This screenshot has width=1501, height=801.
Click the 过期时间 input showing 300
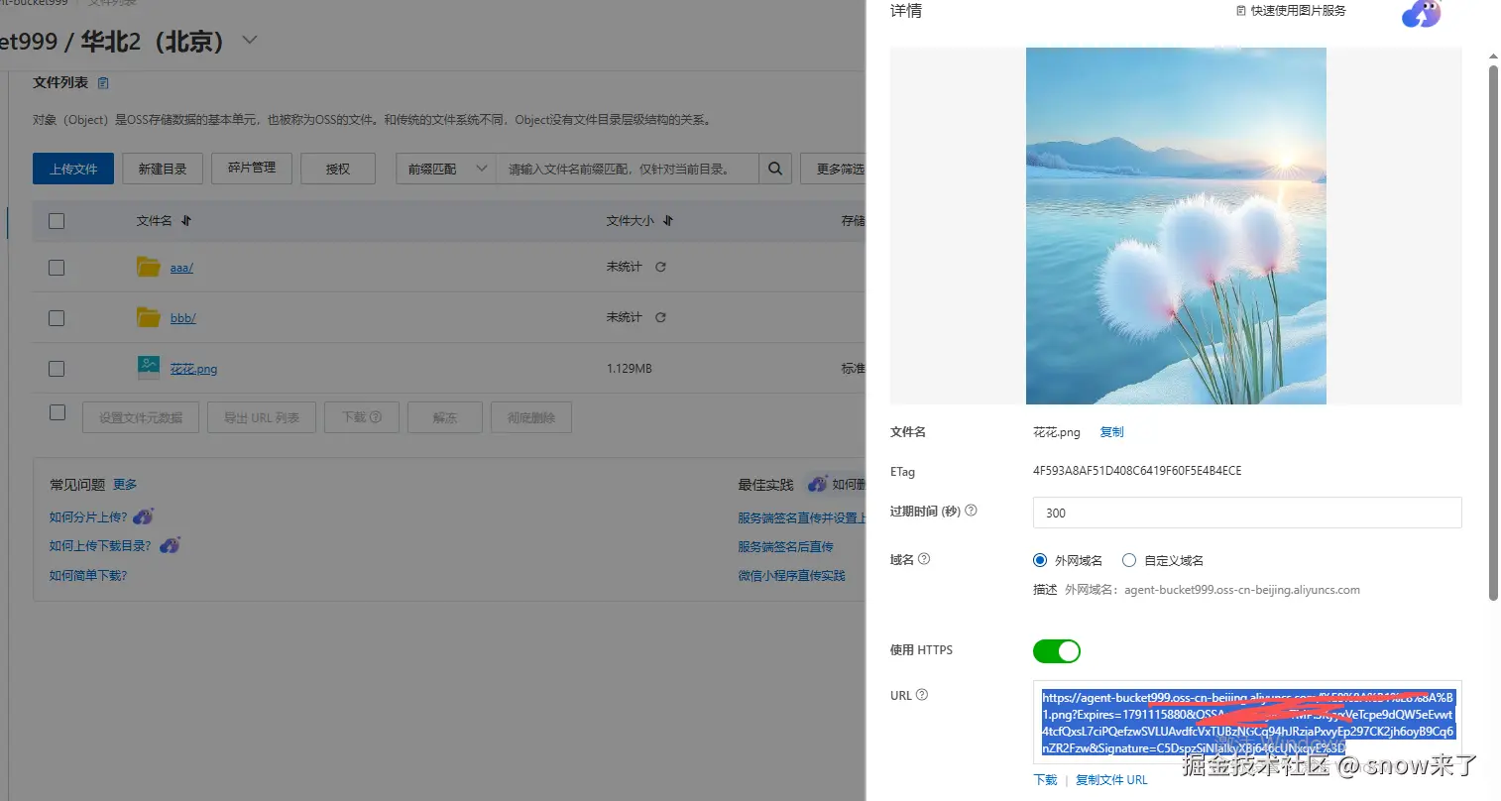(1247, 513)
